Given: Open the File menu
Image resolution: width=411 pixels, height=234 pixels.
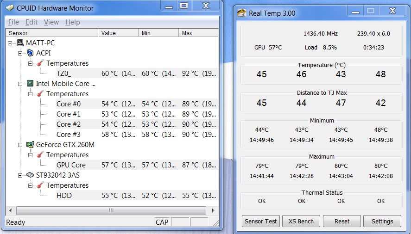Looking at the screenshot, I should pos(13,22).
